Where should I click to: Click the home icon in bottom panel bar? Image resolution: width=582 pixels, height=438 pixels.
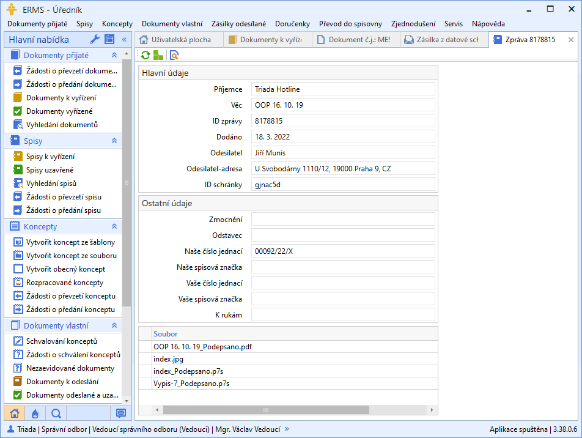[x=15, y=413]
